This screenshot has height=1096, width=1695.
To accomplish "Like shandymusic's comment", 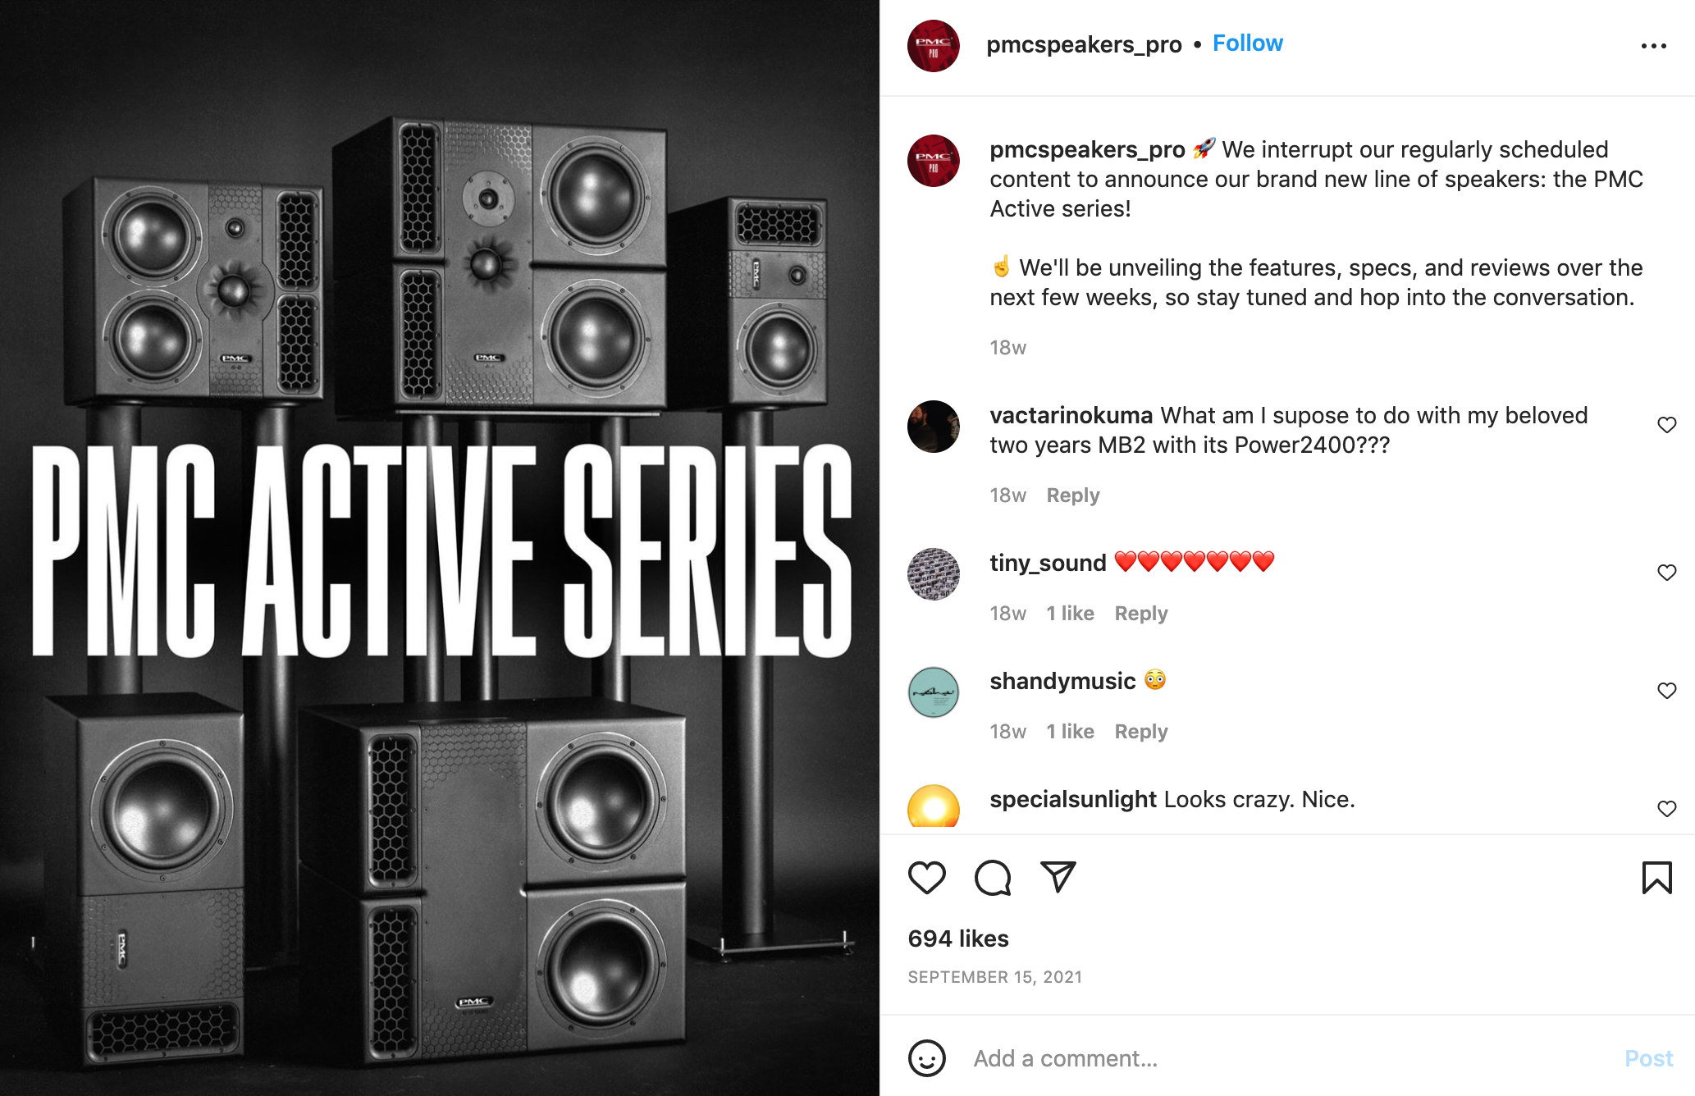I will tap(1667, 691).
